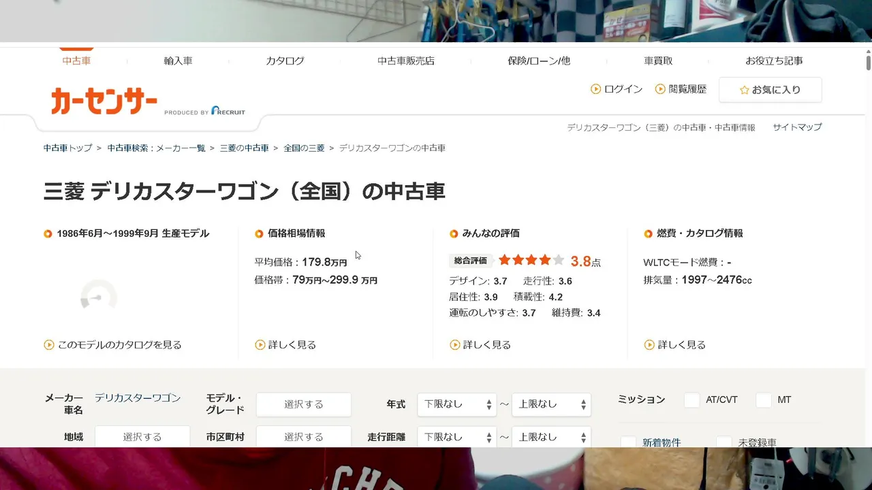Click bullet icon beside 燃費・カタログ情報 heading
This screenshot has height=490, width=872.
tap(649, 234)
